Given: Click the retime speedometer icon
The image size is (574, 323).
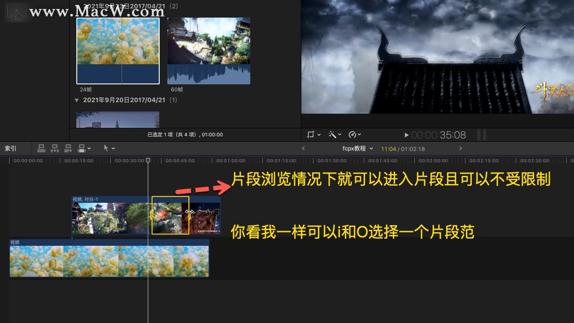Looking at the screenshot, I should 352,135.
